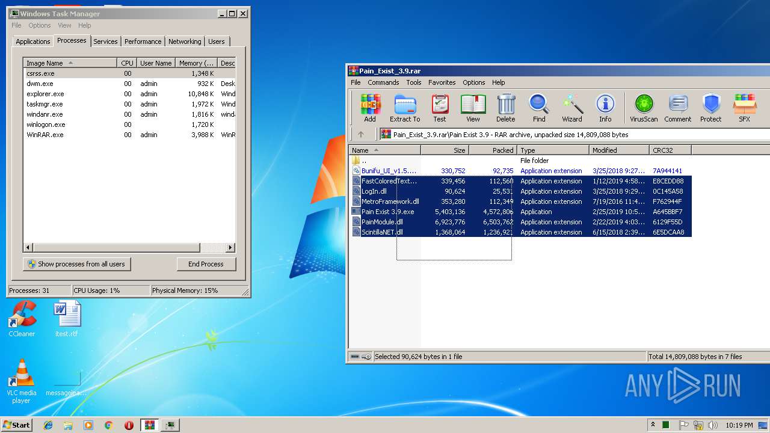770x433 pixels.
Task: Select ScintillaNET.dll in the archive
Action: (521, 232)
